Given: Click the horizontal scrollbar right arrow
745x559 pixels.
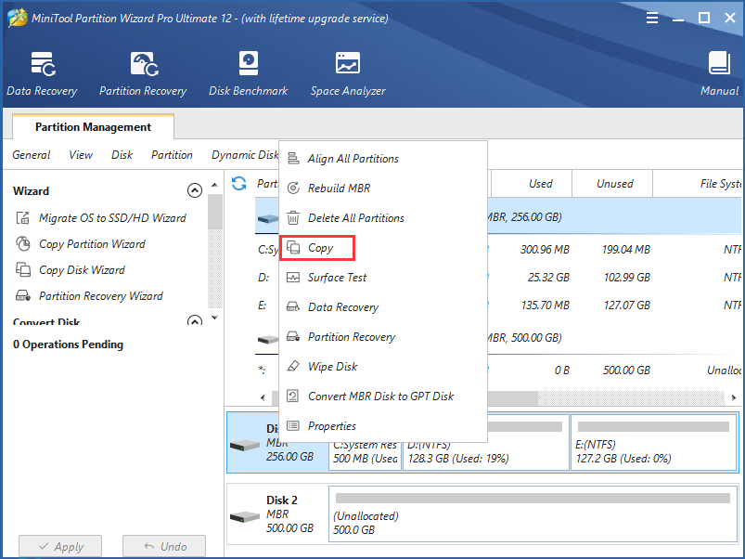Looking at the screenshot, I should coord(734,397).
